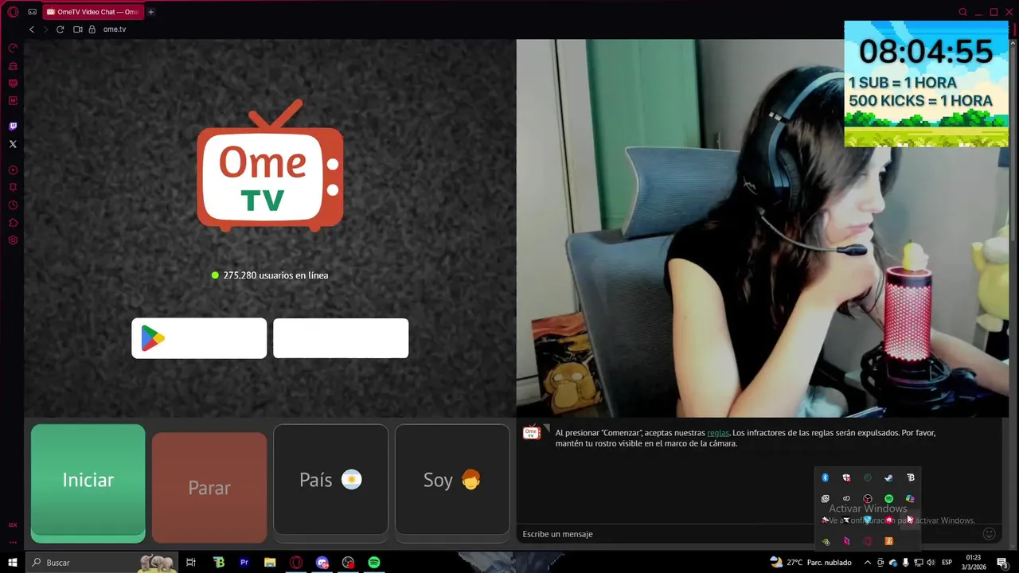The width and height of the screenshot is (1019, 573).
Task: Open GX Cleaner icon in sidebar
Action: tap(13, 66)
